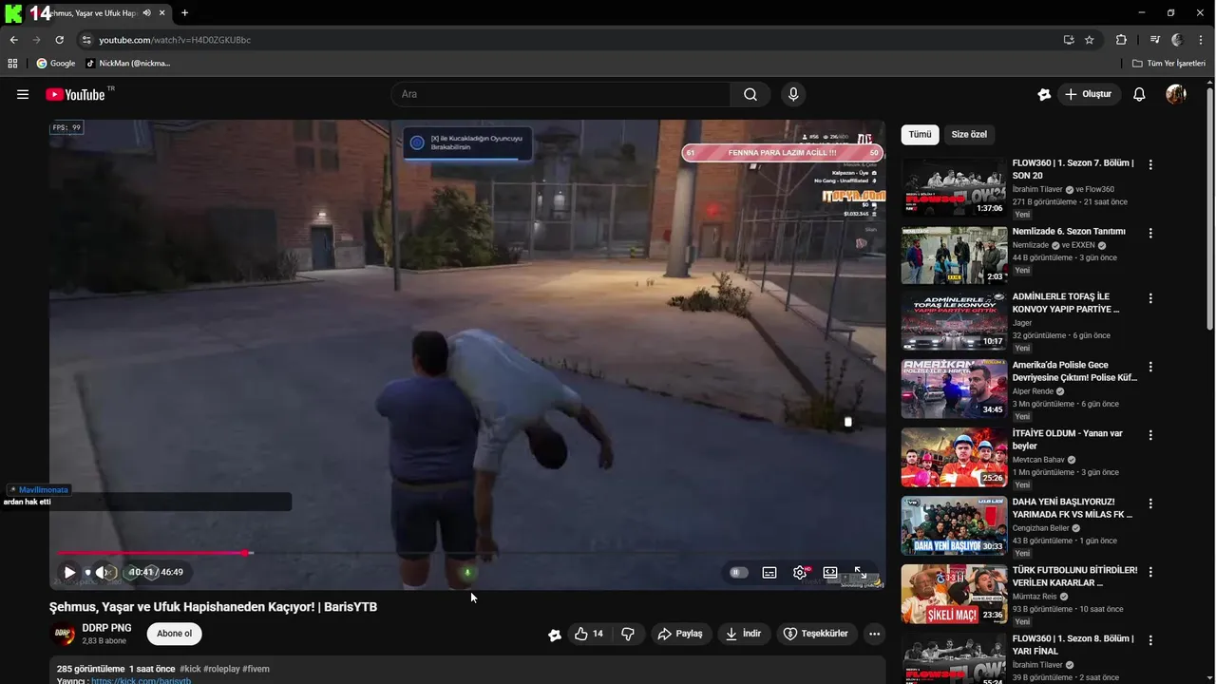Open the media control icon in toolbar
1216x684 pixels.
pyautogui.click(x=1155, y=40)
